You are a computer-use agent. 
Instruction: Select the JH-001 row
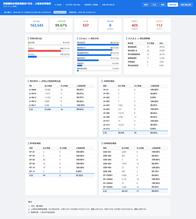pos(135,94)
